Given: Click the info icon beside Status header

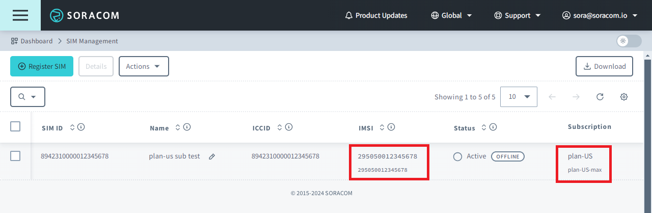Looking at the screenshot, I should click(x=493, y=127).
